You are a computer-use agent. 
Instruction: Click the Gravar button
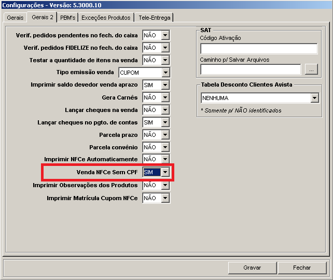pos(252,268)
